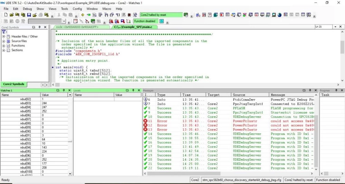Viewport: 345px width, 184px height.
Task: Expand Functions tree node
Action: click(4, 46)
